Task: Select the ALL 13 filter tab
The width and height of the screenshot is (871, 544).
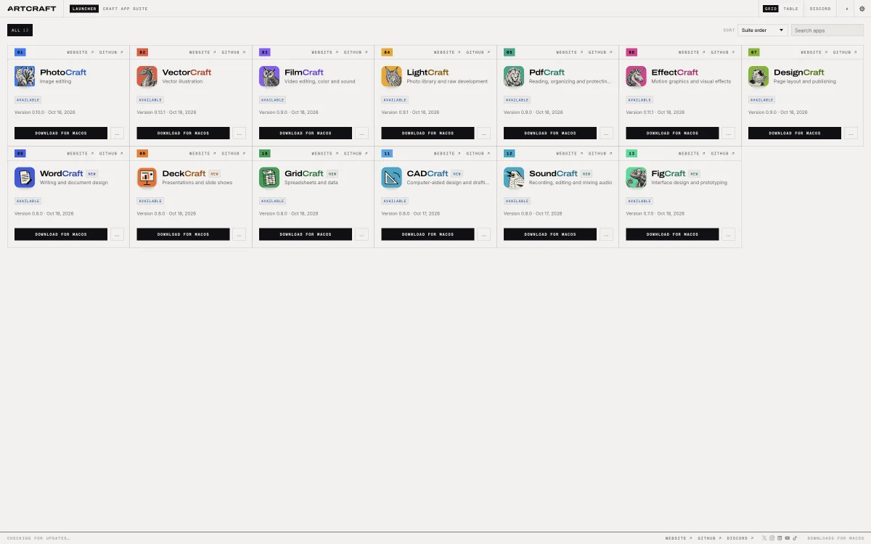Action: pyautogui.click(x=20, y=30)
